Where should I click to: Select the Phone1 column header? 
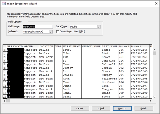tap(125, 46)
